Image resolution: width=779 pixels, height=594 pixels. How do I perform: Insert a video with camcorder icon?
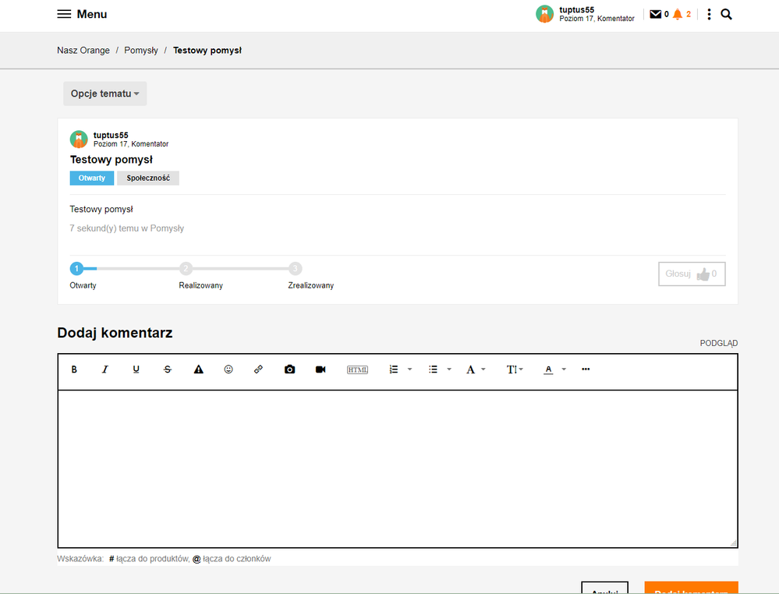pyautogui.click(x=320, y=369)
